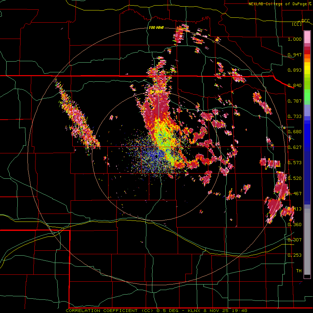The width and height of the screenshot is (313, 313).
Task: Click the 100 NMI range ring label
Action: (156, 27)
